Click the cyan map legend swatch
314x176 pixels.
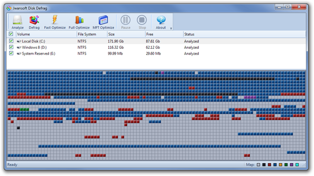point(297,165)
